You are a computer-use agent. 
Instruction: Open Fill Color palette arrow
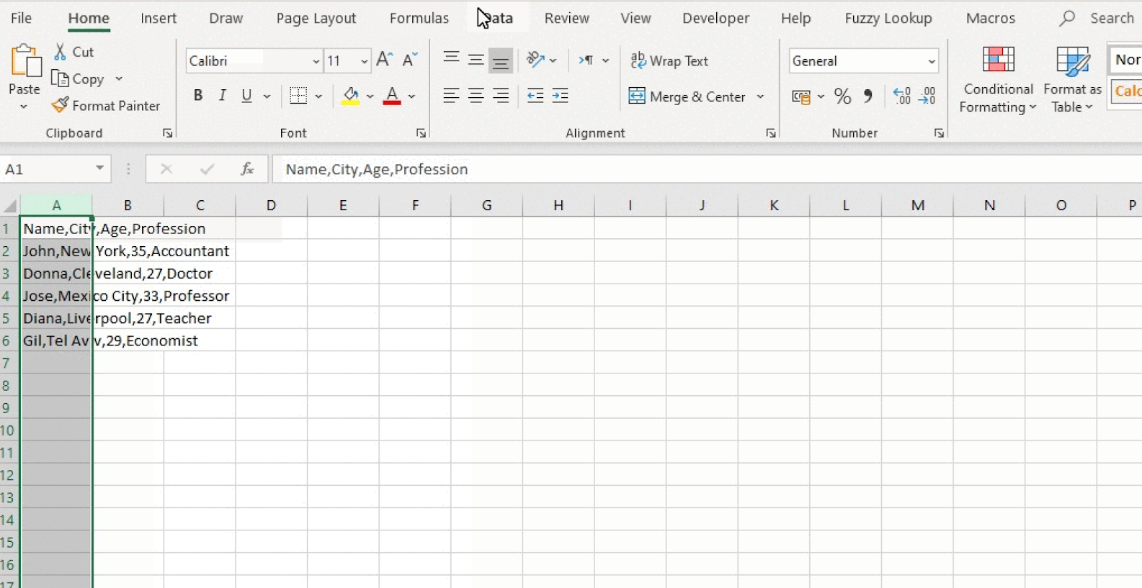370,96
